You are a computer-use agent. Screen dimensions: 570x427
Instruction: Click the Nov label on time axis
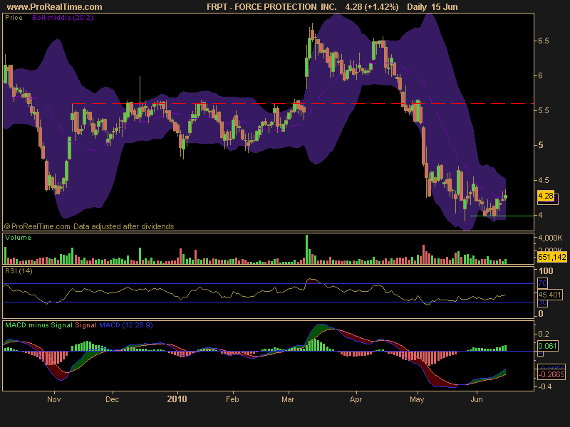point(54,399)
